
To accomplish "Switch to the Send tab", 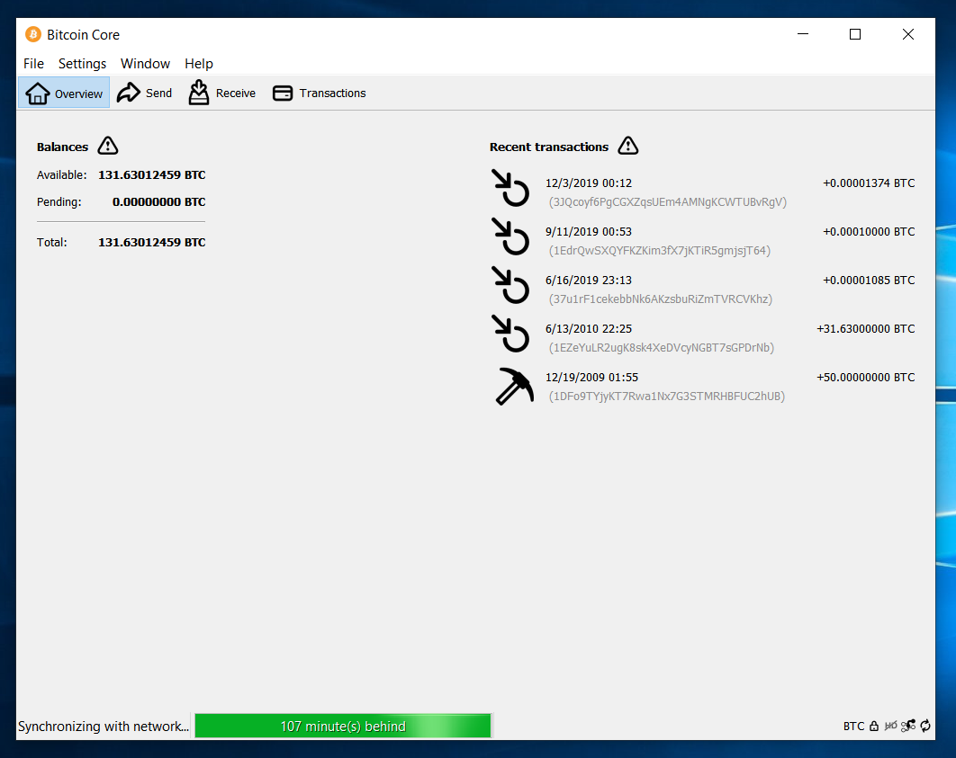I will click(x=145, y=93).
